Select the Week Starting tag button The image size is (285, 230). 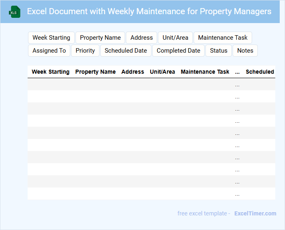(51, 38)
